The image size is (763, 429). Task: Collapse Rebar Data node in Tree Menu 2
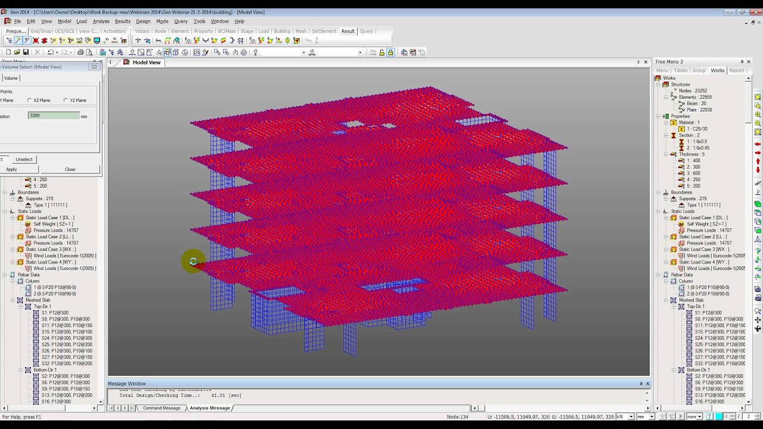pos(659,275)
